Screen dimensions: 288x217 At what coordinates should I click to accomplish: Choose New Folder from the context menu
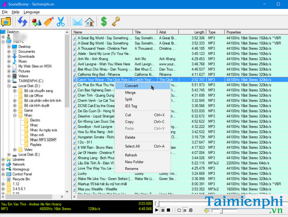(x=143, y=162)
